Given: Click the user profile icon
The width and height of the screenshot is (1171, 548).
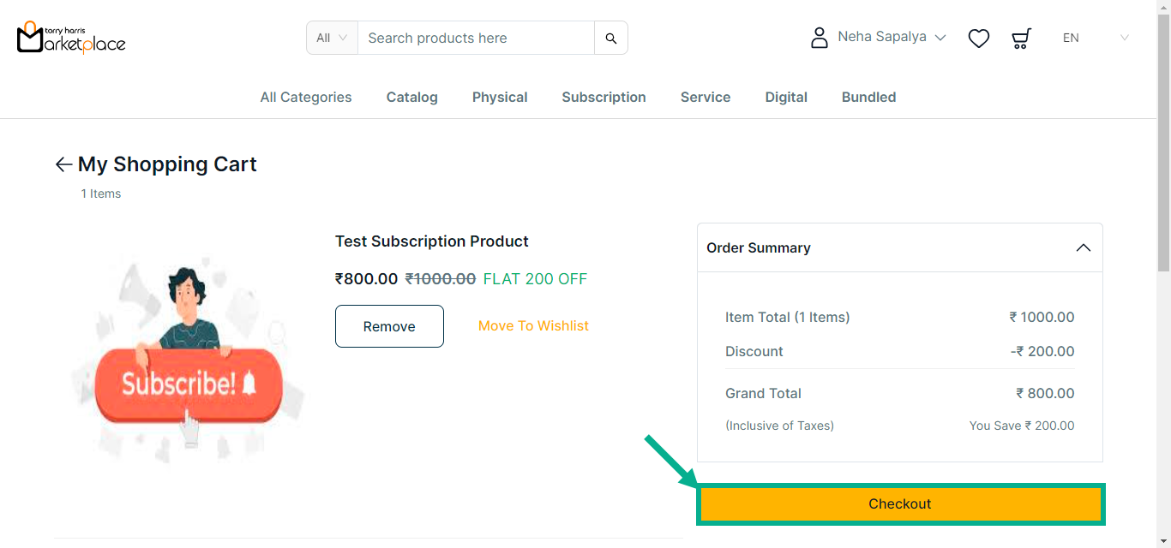Looking at the screenshot, I should point(820,38).
